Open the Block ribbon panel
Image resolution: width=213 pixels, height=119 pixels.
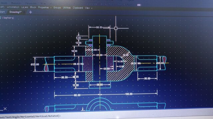pyautogui.click(x=33, y=7)
